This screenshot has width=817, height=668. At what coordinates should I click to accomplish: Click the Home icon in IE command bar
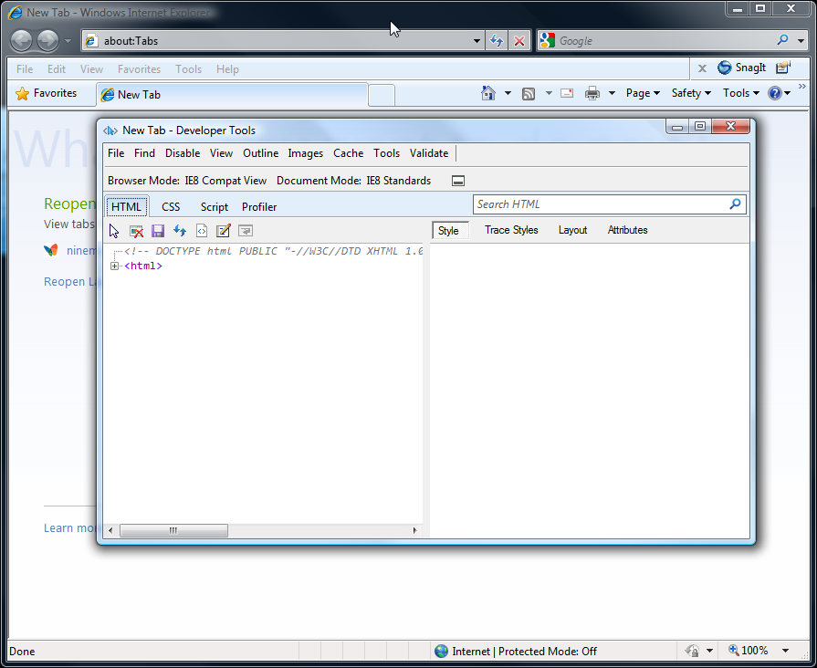coord(488,93)
